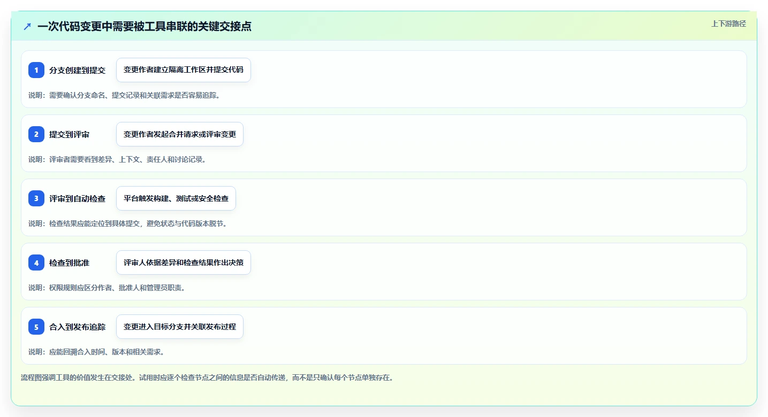Screen dimensions: 768x417
Task: Select the 上下游路径 tag in the header
Action: tap(728, 24)
